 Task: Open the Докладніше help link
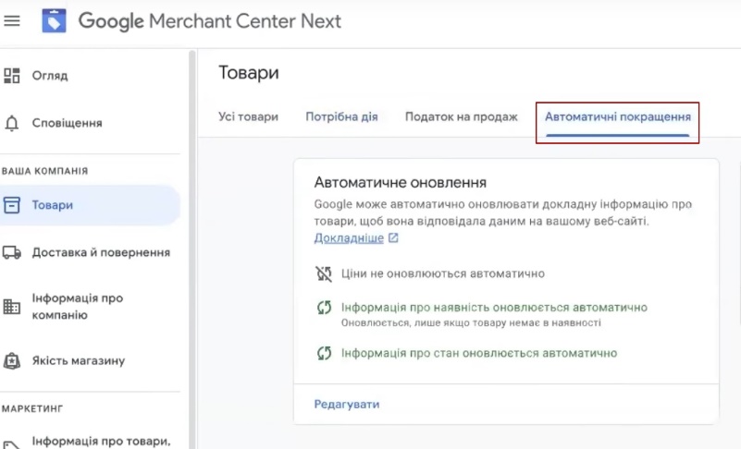point(348,238)
